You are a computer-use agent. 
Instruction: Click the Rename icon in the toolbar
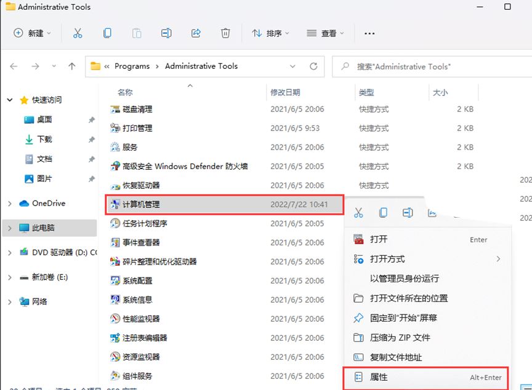tap(166, 33)
